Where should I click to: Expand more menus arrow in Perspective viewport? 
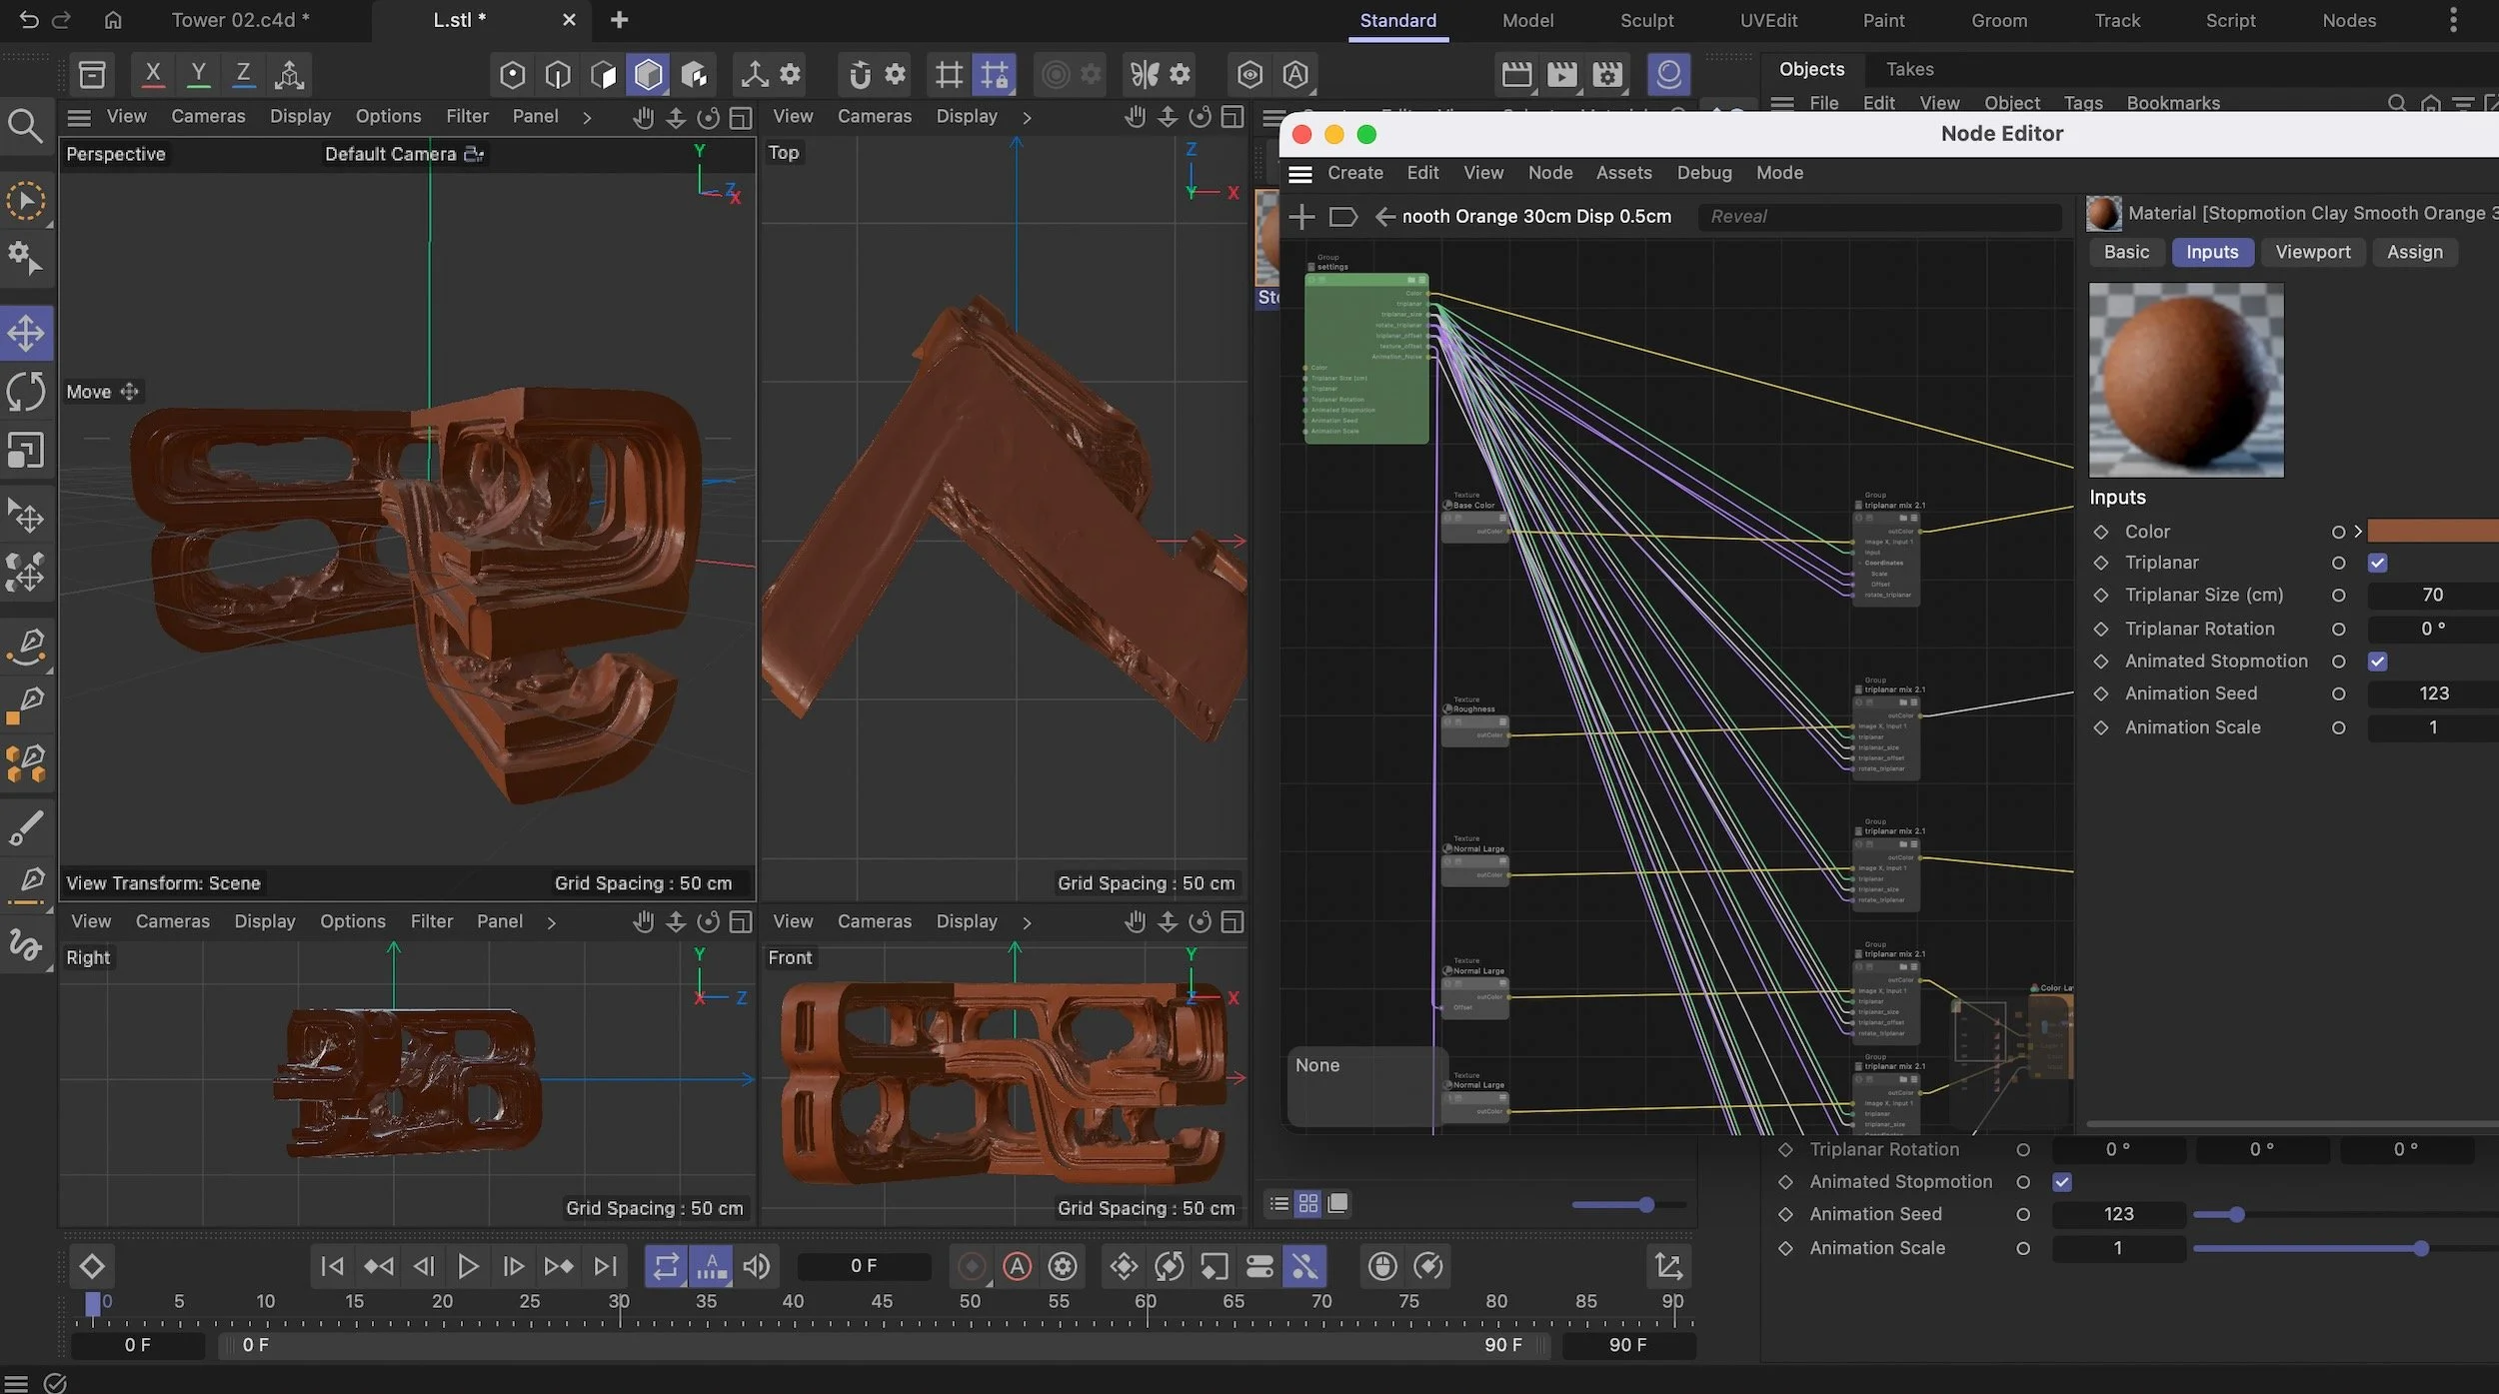tap(587, 118)
